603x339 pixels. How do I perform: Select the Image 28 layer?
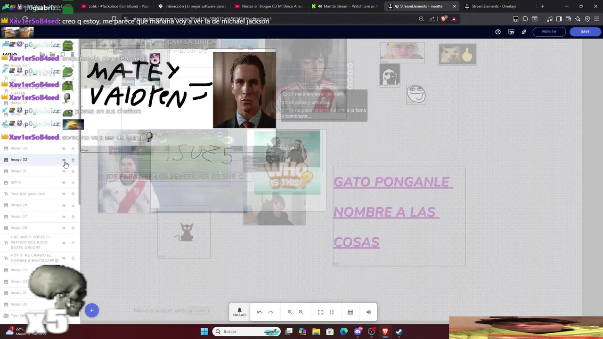pyautogui.click(x=40, y=205)
